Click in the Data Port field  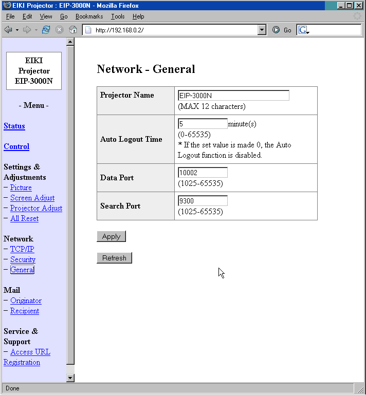[x=203, y=173]
